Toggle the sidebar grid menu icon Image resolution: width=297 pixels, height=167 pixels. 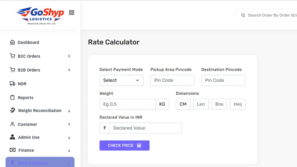pyautogui.click(x=72, y=13)
